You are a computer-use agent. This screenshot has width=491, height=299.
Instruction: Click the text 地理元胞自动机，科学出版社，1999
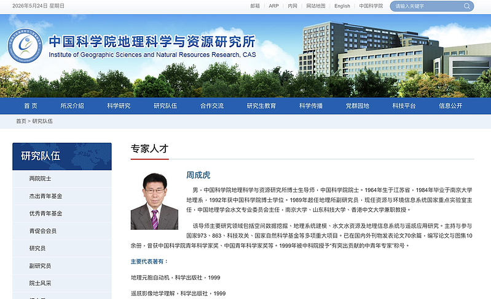175,278
